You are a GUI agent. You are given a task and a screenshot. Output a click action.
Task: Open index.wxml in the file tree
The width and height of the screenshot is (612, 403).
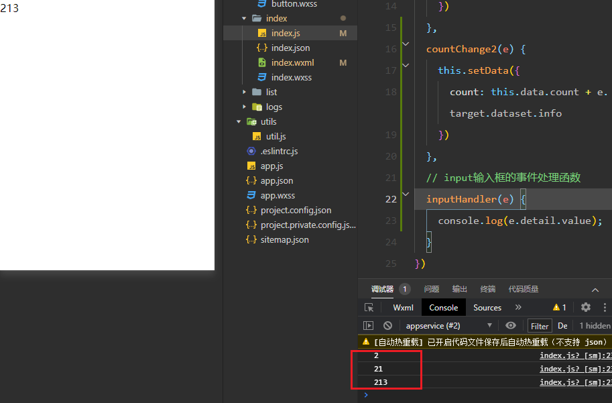click(292, 62)
